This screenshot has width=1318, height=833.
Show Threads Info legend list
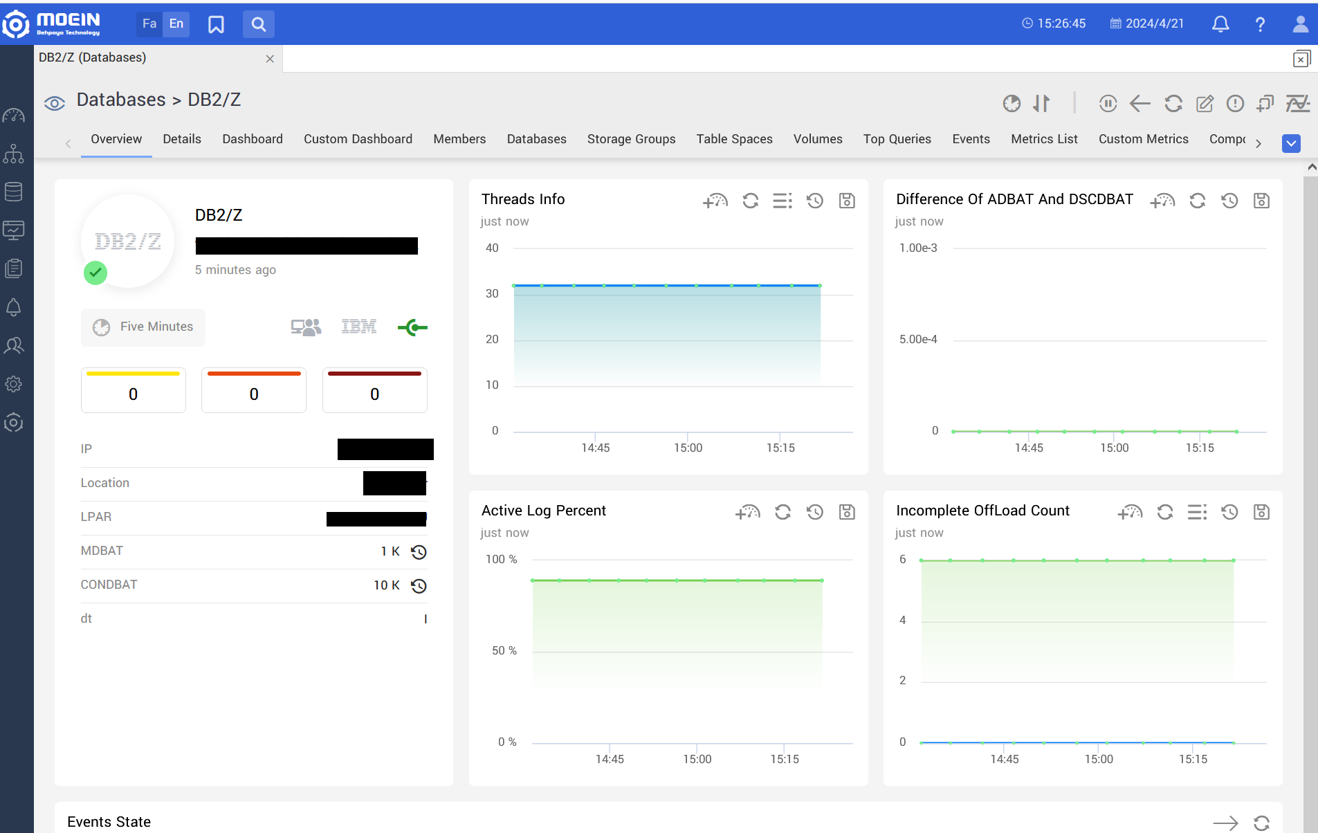(782, 201)
